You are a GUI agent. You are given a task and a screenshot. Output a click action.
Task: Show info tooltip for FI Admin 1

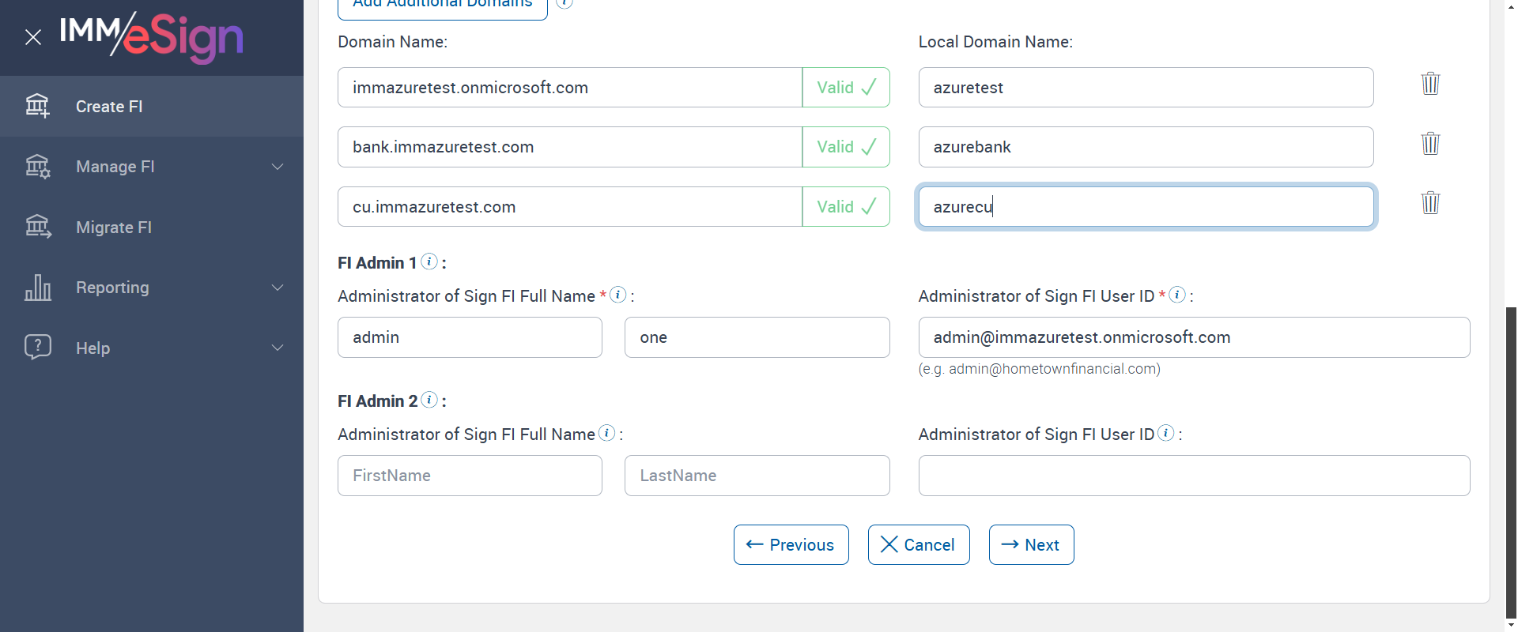(x=429, y=261)
